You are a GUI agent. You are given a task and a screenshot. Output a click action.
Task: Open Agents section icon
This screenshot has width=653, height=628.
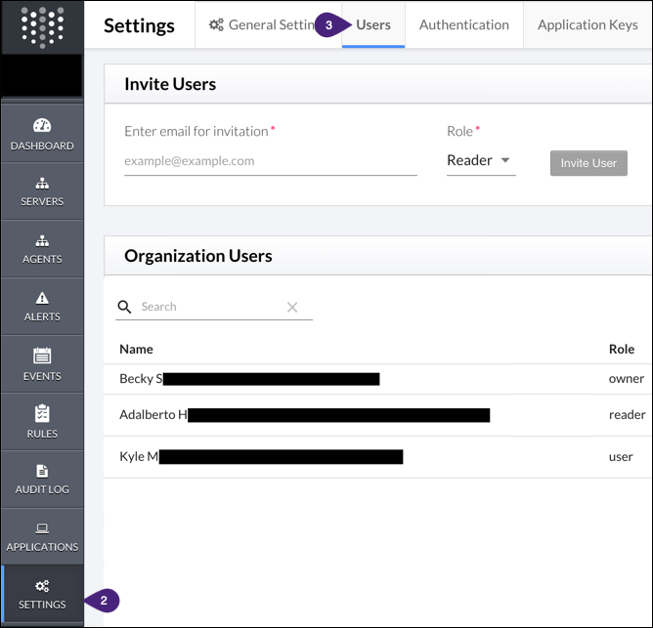click(42, 240)
